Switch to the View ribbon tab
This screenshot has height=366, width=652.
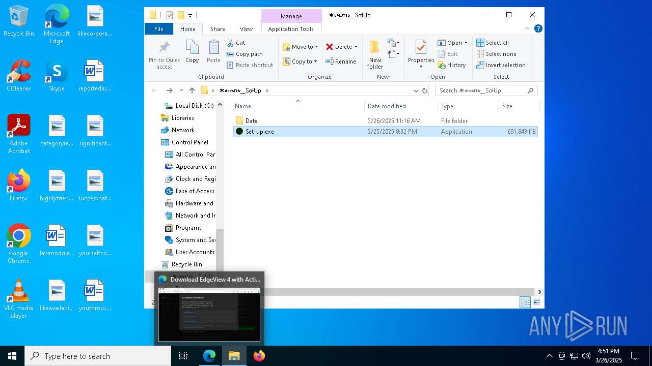pyautogui.click(x=246, y=29)
